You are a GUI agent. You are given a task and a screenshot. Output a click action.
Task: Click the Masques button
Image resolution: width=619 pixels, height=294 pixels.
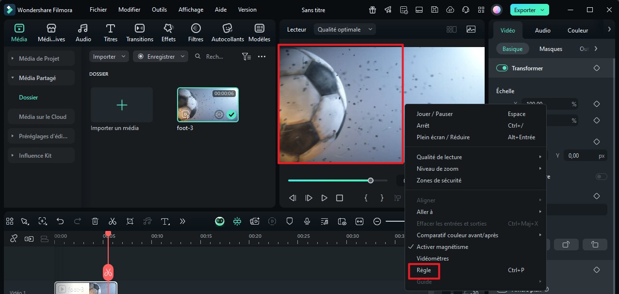coord(551,49)
